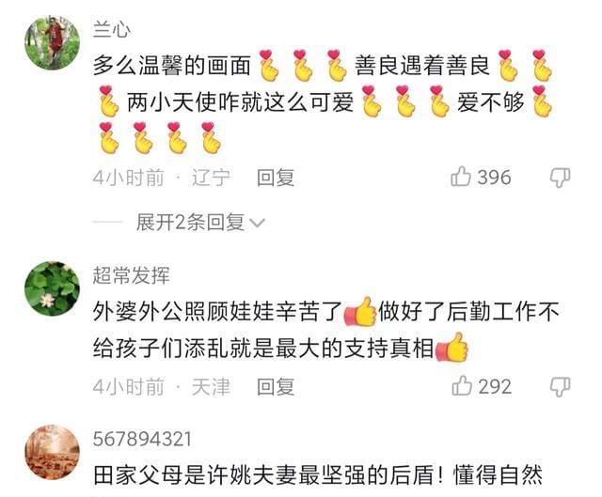This screenshot has height=497, width=602.
Task: Tap 辽宁 location label on first comment
Action: [x=211, y=178]
